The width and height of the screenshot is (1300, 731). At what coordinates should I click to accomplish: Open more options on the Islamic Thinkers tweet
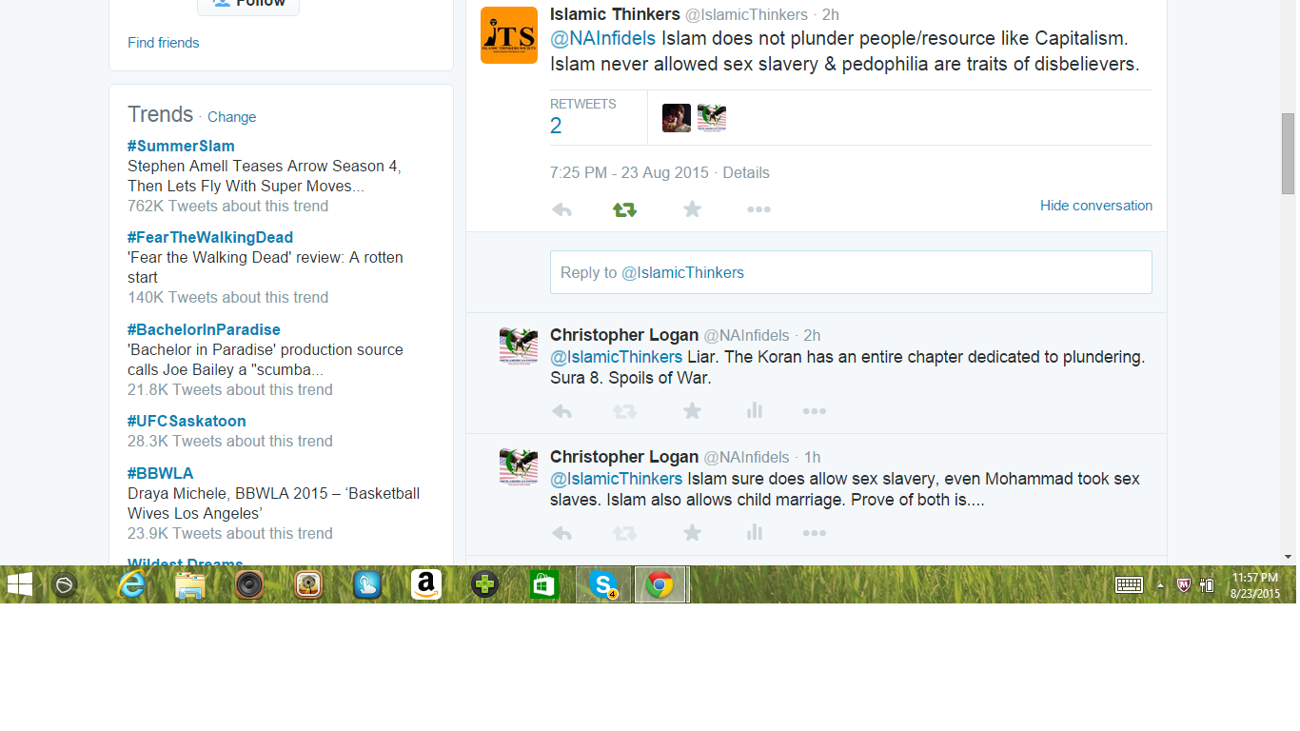[758, 209]
